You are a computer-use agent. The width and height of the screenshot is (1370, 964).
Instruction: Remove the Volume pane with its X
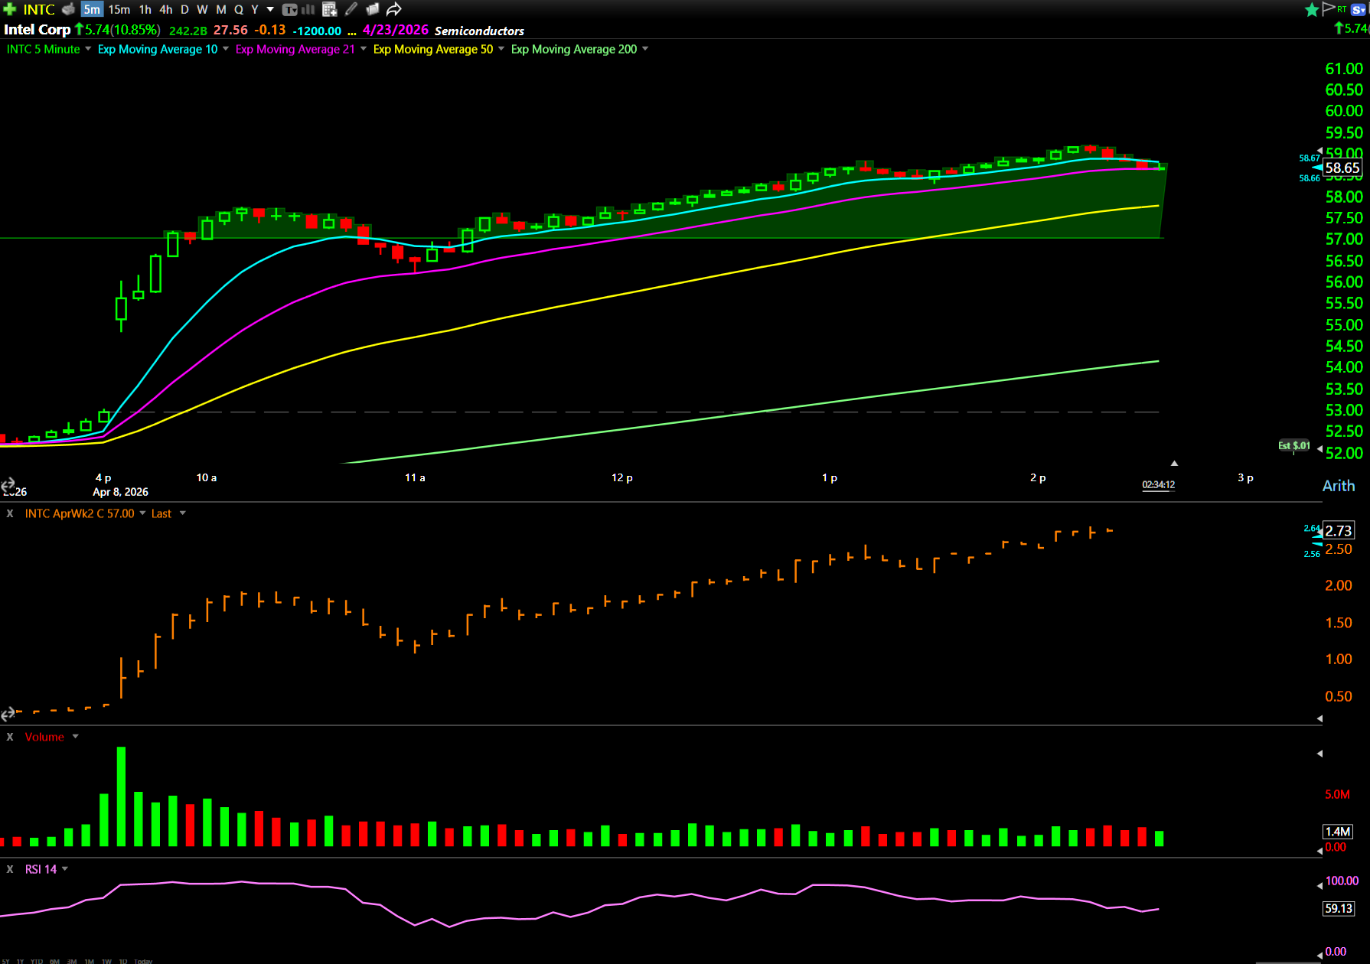tap(10, 737)
